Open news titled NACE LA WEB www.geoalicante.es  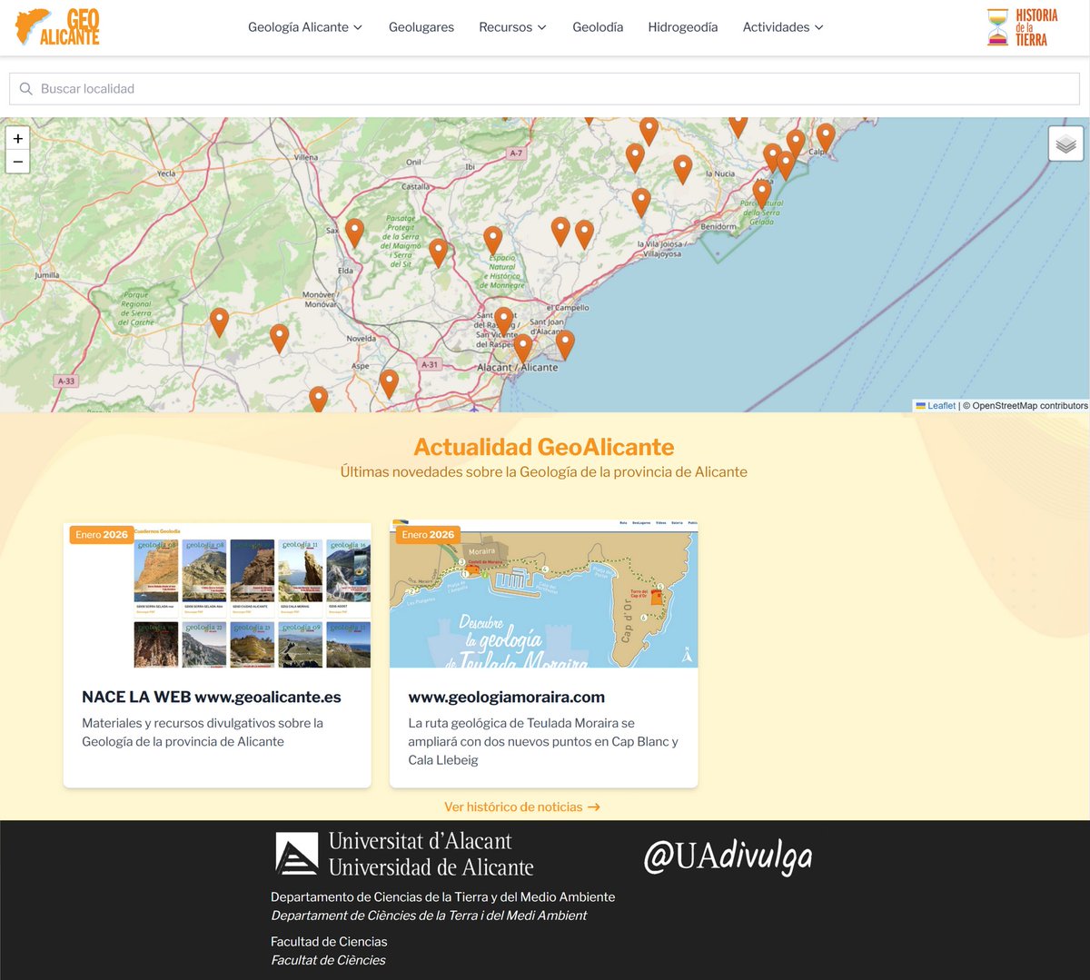212,697
